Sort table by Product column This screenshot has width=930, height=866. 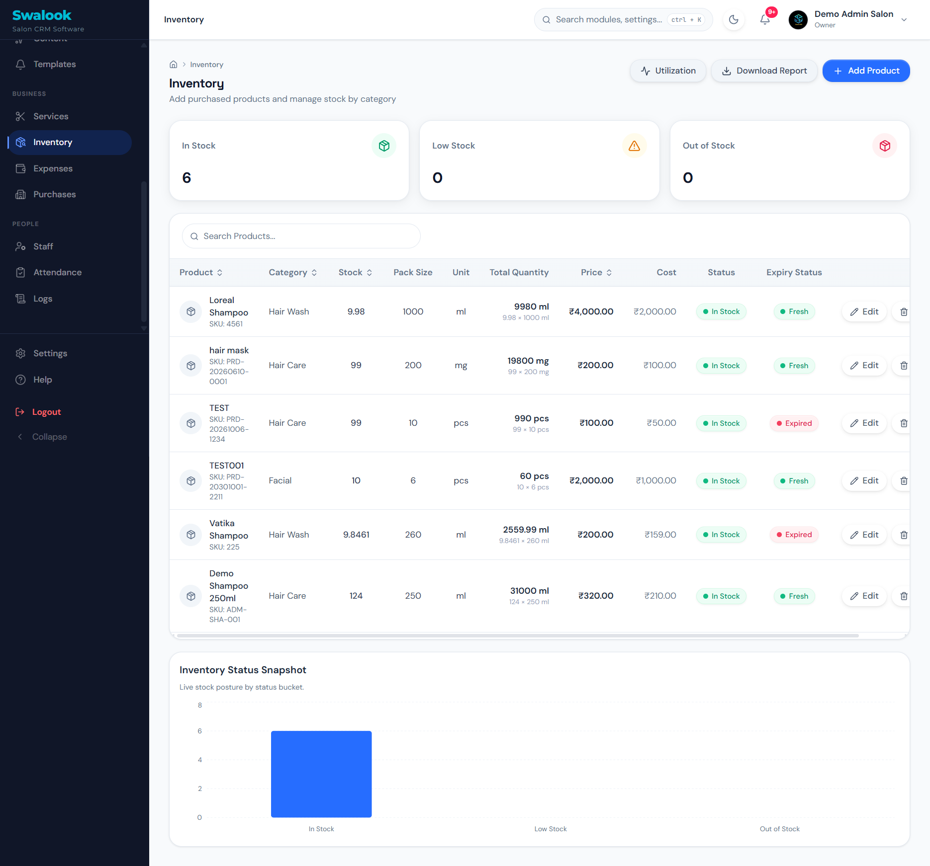(x=201, y=272)
